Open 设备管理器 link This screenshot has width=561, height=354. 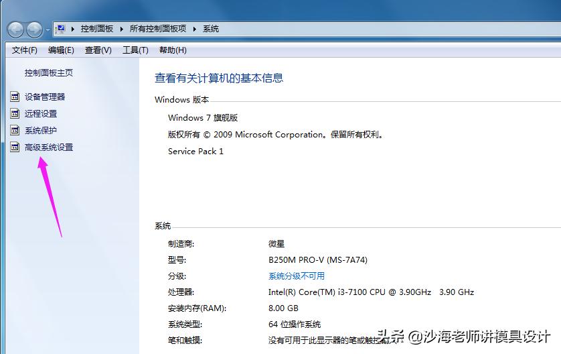[45, 97]
